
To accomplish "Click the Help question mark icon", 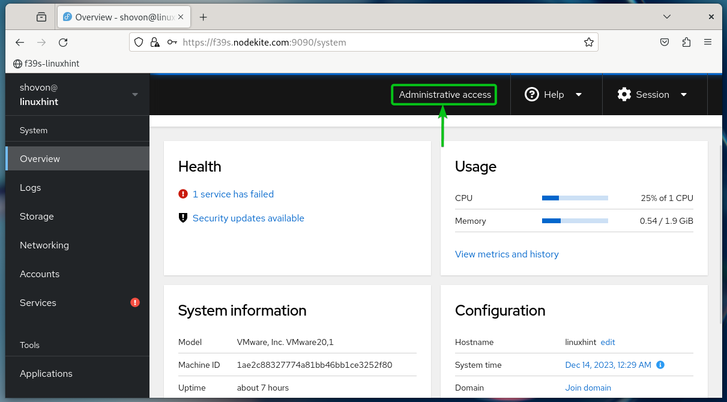I will [531, 95].
